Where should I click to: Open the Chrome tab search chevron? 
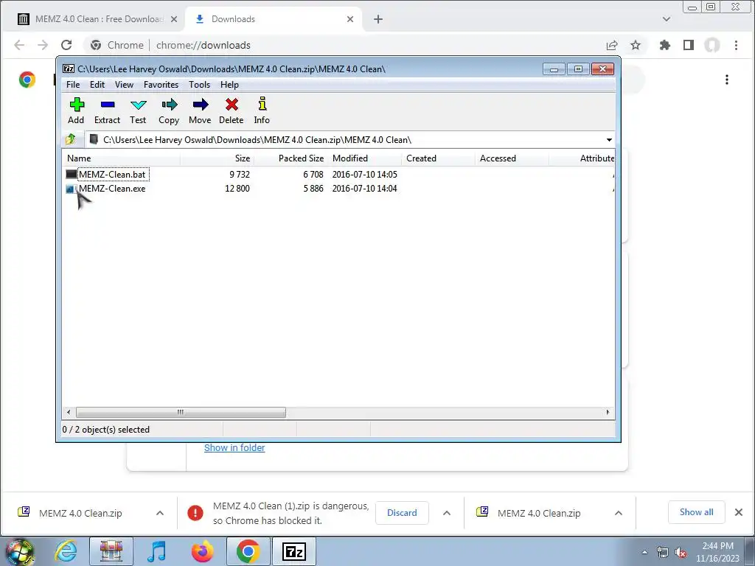(x=667, y=19)
